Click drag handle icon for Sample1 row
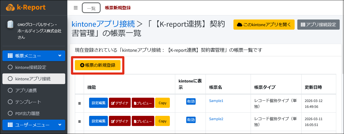The width and height of the screenshot is (344, 134). (x=79, y=103)
